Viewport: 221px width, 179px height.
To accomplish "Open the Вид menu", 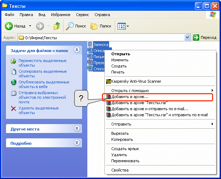I will pos(42,15).
